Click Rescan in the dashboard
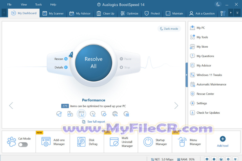Viewport: 242px width, 161px height. point(61,59)
